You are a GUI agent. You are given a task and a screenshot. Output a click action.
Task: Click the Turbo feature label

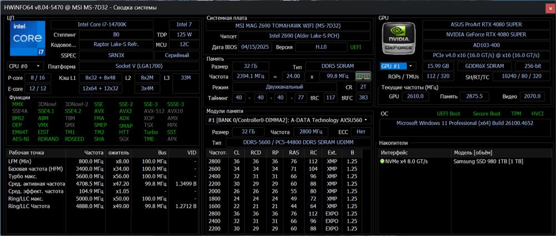pyautogui.click(x=151, y=132)
